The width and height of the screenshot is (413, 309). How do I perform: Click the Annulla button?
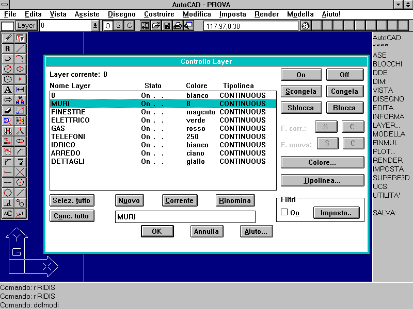click(x=207, y=231)
